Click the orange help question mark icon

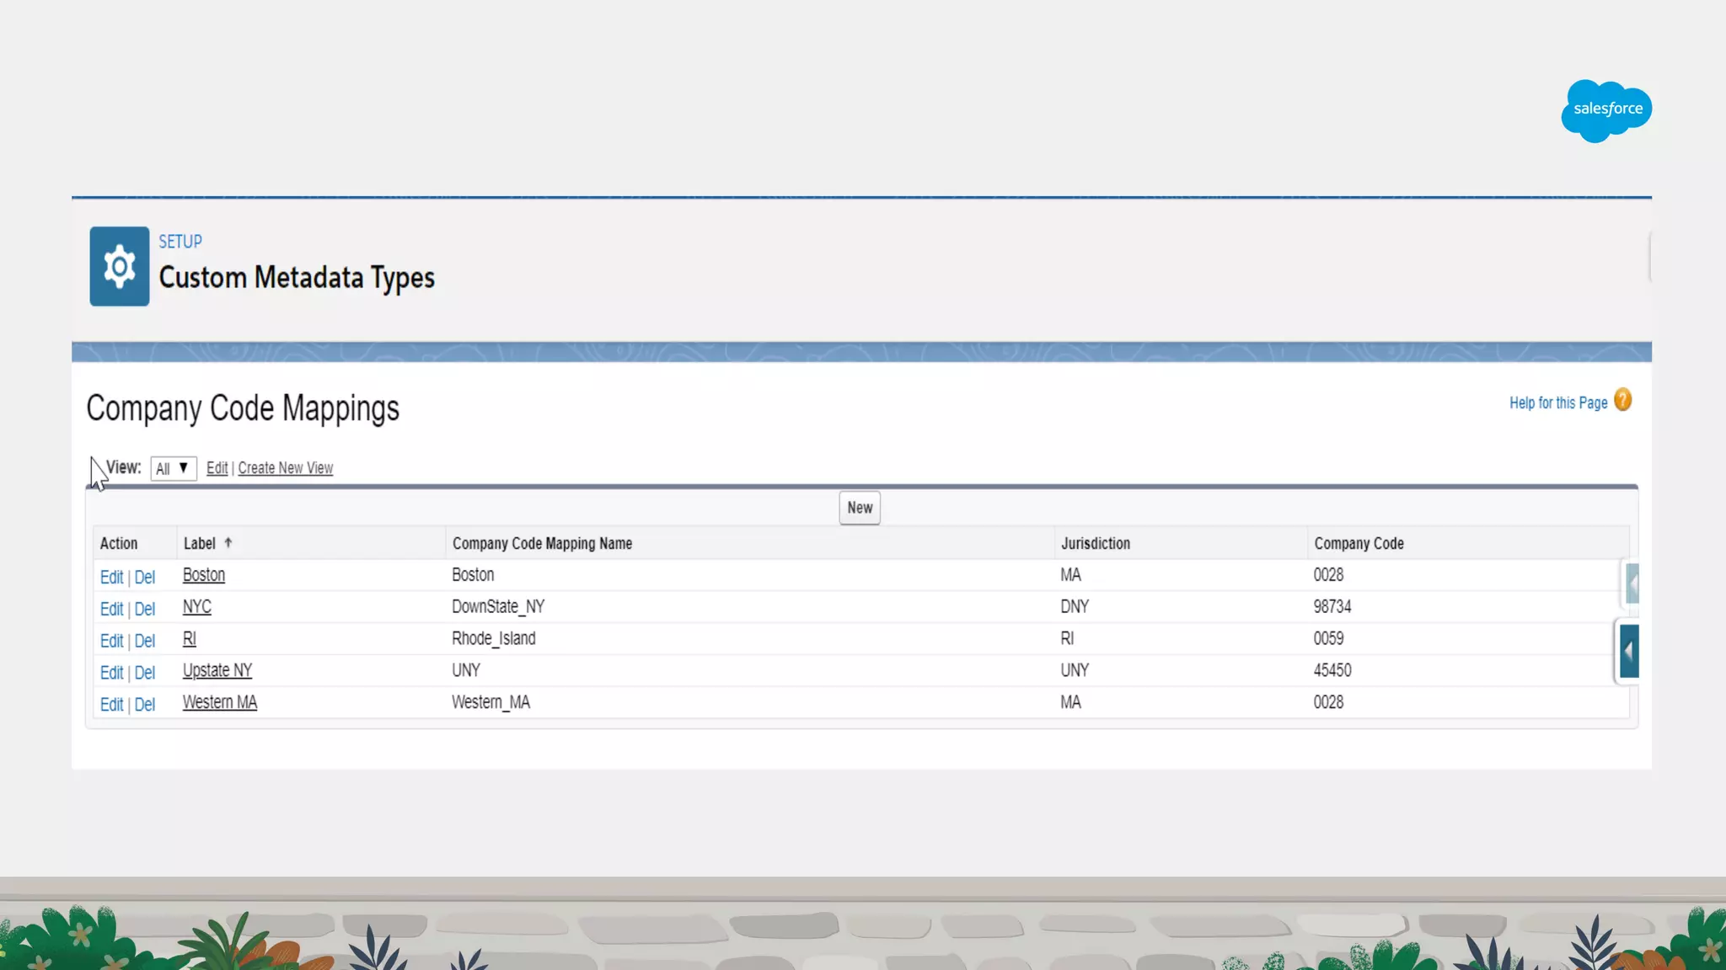1622,400
